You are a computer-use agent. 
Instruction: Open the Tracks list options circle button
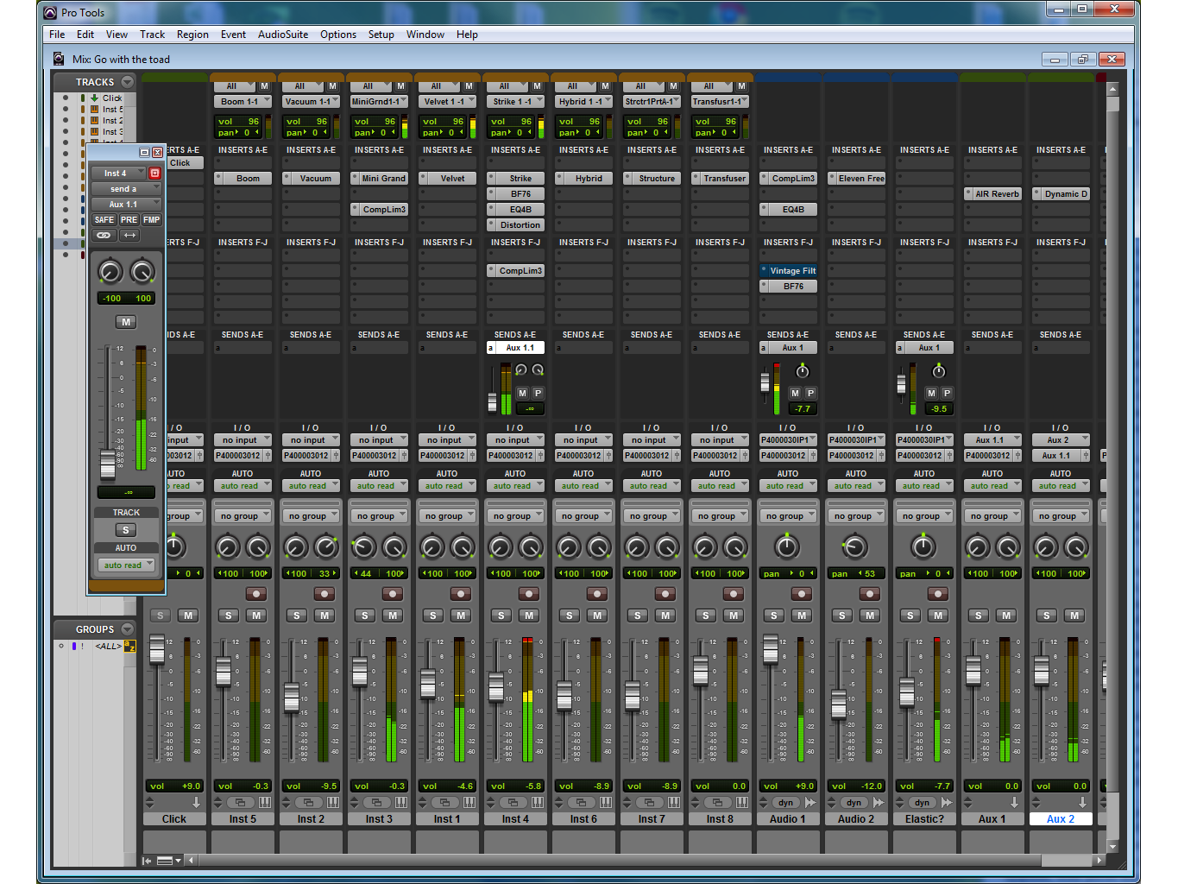click(128, 82)
